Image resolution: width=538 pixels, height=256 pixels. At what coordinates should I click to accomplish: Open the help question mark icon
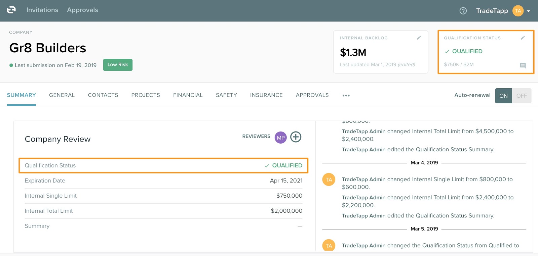[x=463, y=11]
